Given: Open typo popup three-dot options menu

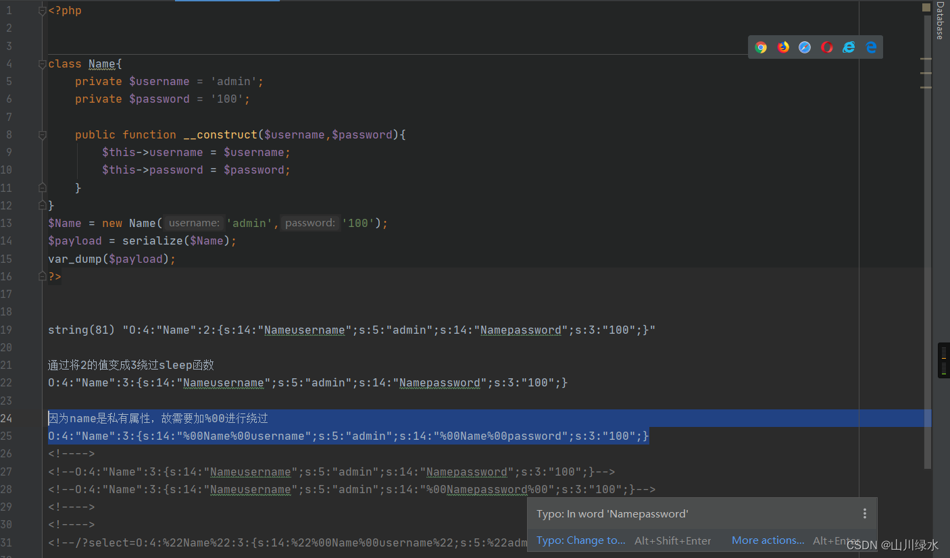Looking at the screenshot, I should coord(864,513).
